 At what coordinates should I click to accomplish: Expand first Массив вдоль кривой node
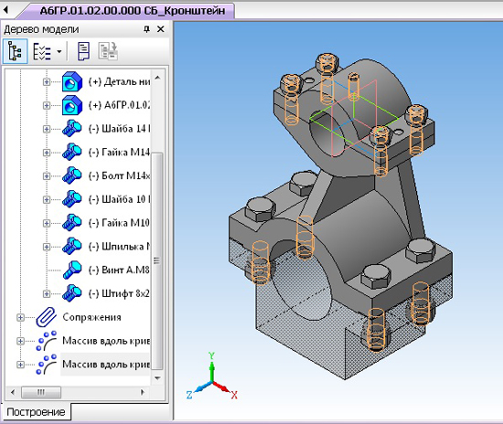tap(20, 341)
